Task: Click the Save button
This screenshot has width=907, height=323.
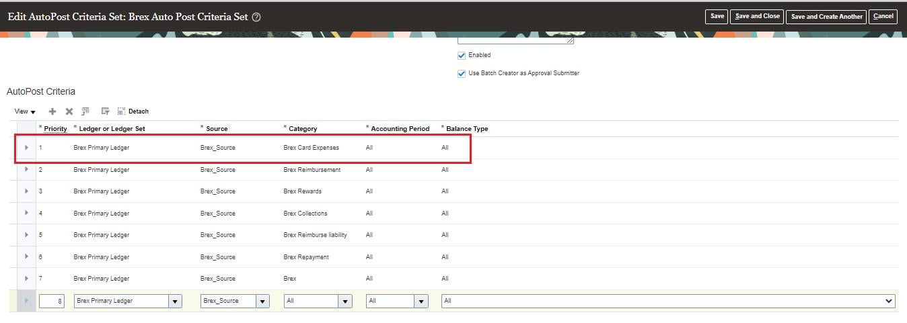Action: [x=717, y=16]
